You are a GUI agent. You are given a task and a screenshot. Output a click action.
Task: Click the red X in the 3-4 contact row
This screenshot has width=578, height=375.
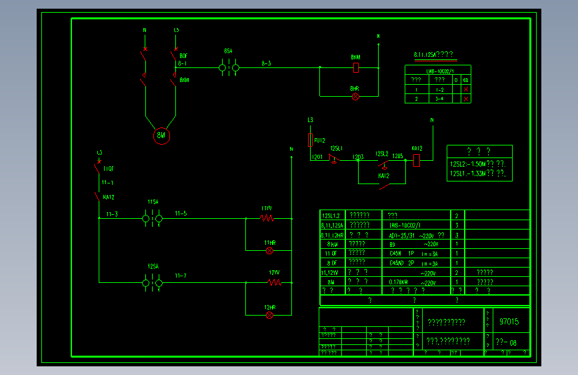466,99
